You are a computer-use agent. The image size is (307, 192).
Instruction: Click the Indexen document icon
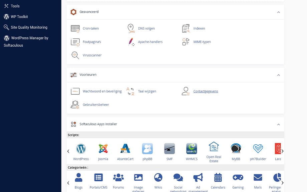(186, 28)
